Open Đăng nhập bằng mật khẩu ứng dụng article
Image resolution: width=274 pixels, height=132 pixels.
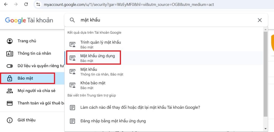(x=113, y=121)
